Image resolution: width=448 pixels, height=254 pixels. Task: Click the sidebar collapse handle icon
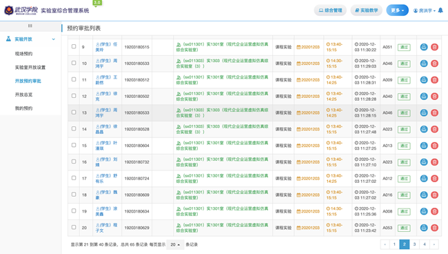[30, 26]
